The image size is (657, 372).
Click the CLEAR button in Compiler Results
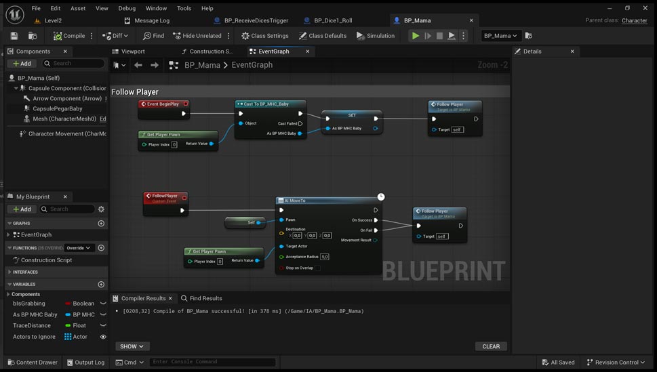tap(491, 346)
